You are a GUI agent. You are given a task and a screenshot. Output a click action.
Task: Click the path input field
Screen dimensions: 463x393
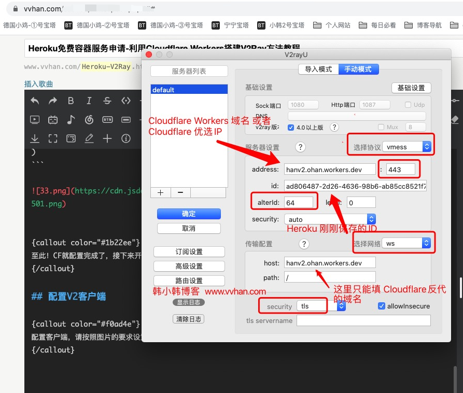pos(330,277)
